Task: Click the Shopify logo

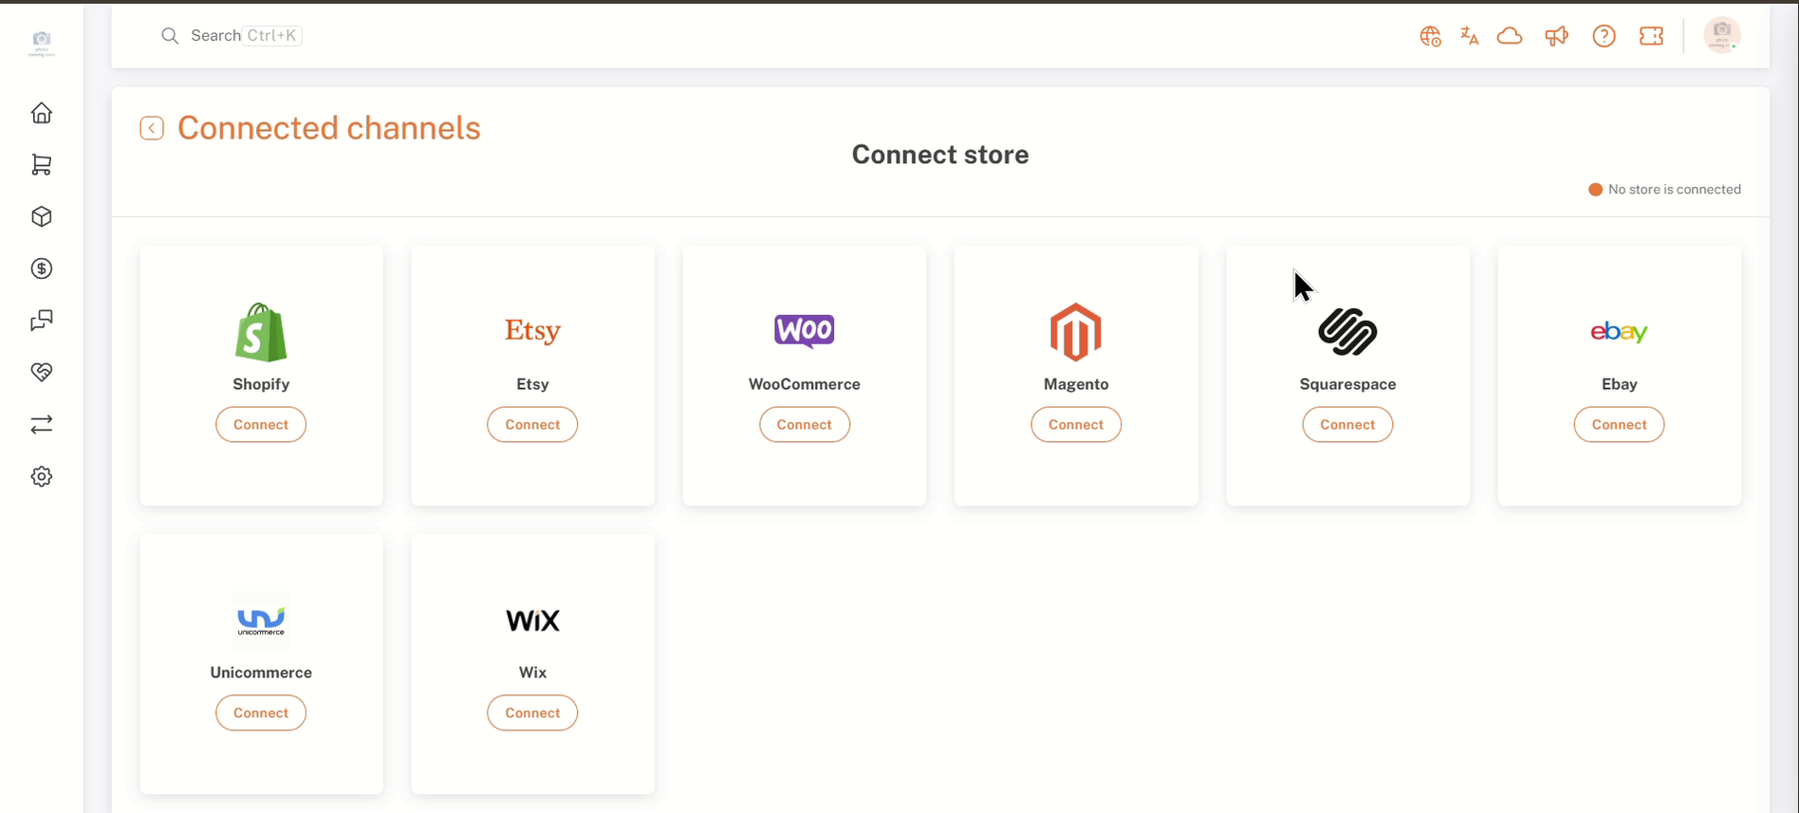Action: (261, 332)
